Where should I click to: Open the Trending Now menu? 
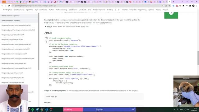pyautogui.click(x=7, y=10)
